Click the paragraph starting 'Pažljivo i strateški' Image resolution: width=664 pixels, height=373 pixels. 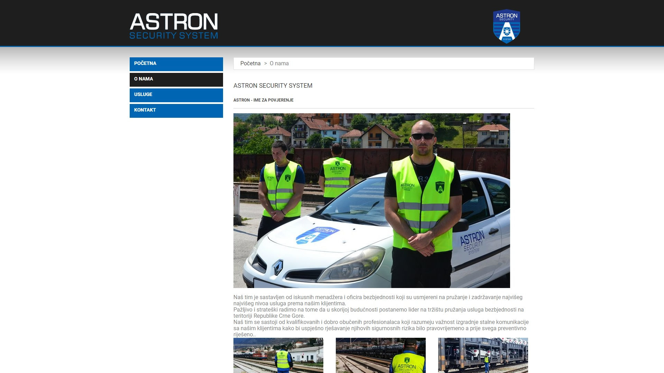[379, 313]
